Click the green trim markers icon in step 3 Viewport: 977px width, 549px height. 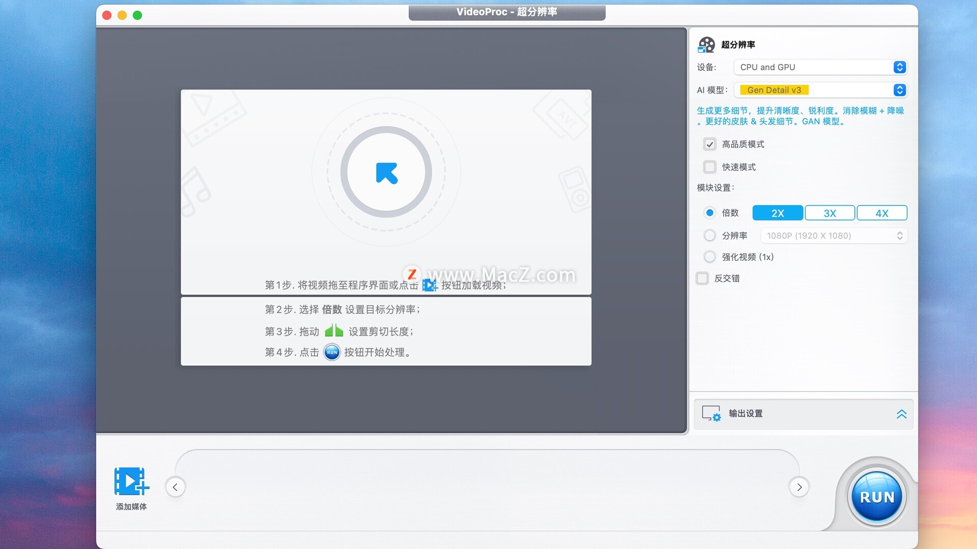coord(334,331)
